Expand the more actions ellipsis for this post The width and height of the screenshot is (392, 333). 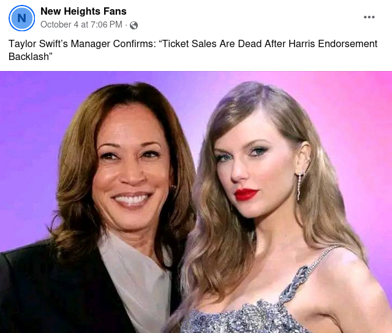(x=369, y=17)
